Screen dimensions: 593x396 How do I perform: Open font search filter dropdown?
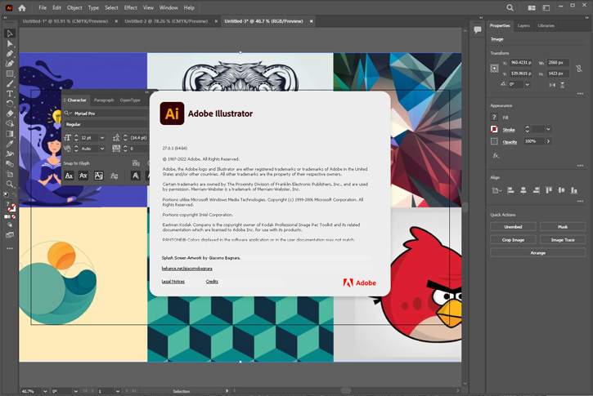[68, 113]
